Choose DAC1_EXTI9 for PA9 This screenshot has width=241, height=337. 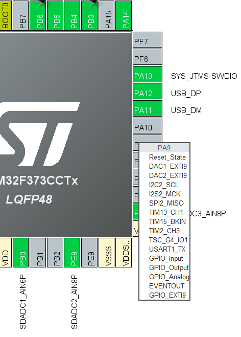pyautogui.click(x=164, y=167)
